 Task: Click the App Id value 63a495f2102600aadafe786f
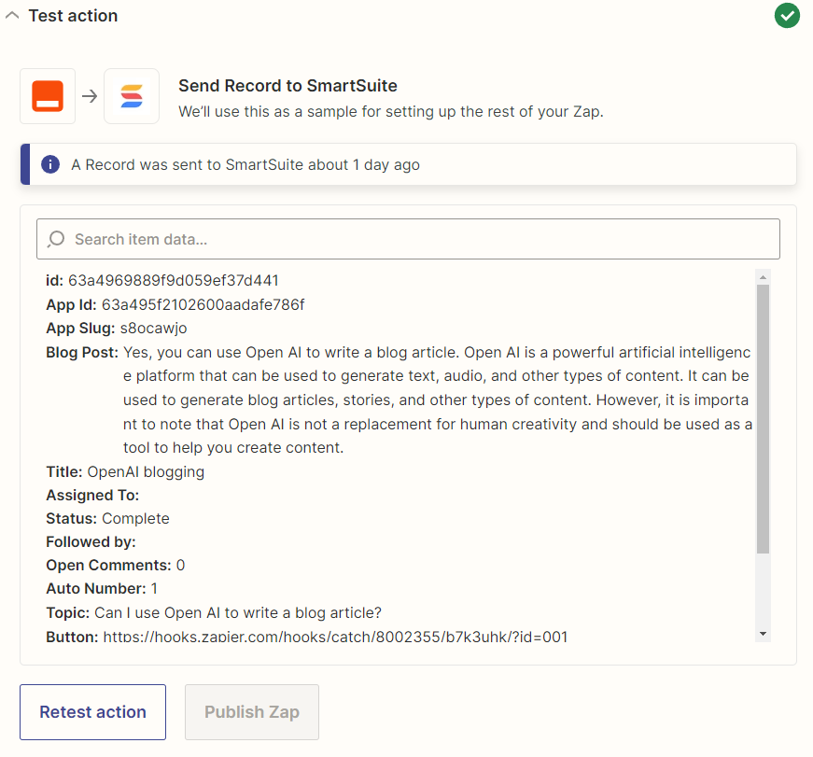click(203, 304)
